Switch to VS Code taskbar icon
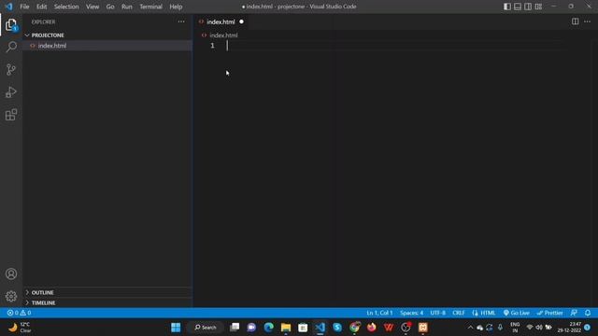598x336 pixels. coord(320,328)
